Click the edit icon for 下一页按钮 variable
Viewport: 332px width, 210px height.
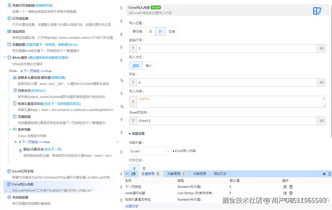point(285,187)
